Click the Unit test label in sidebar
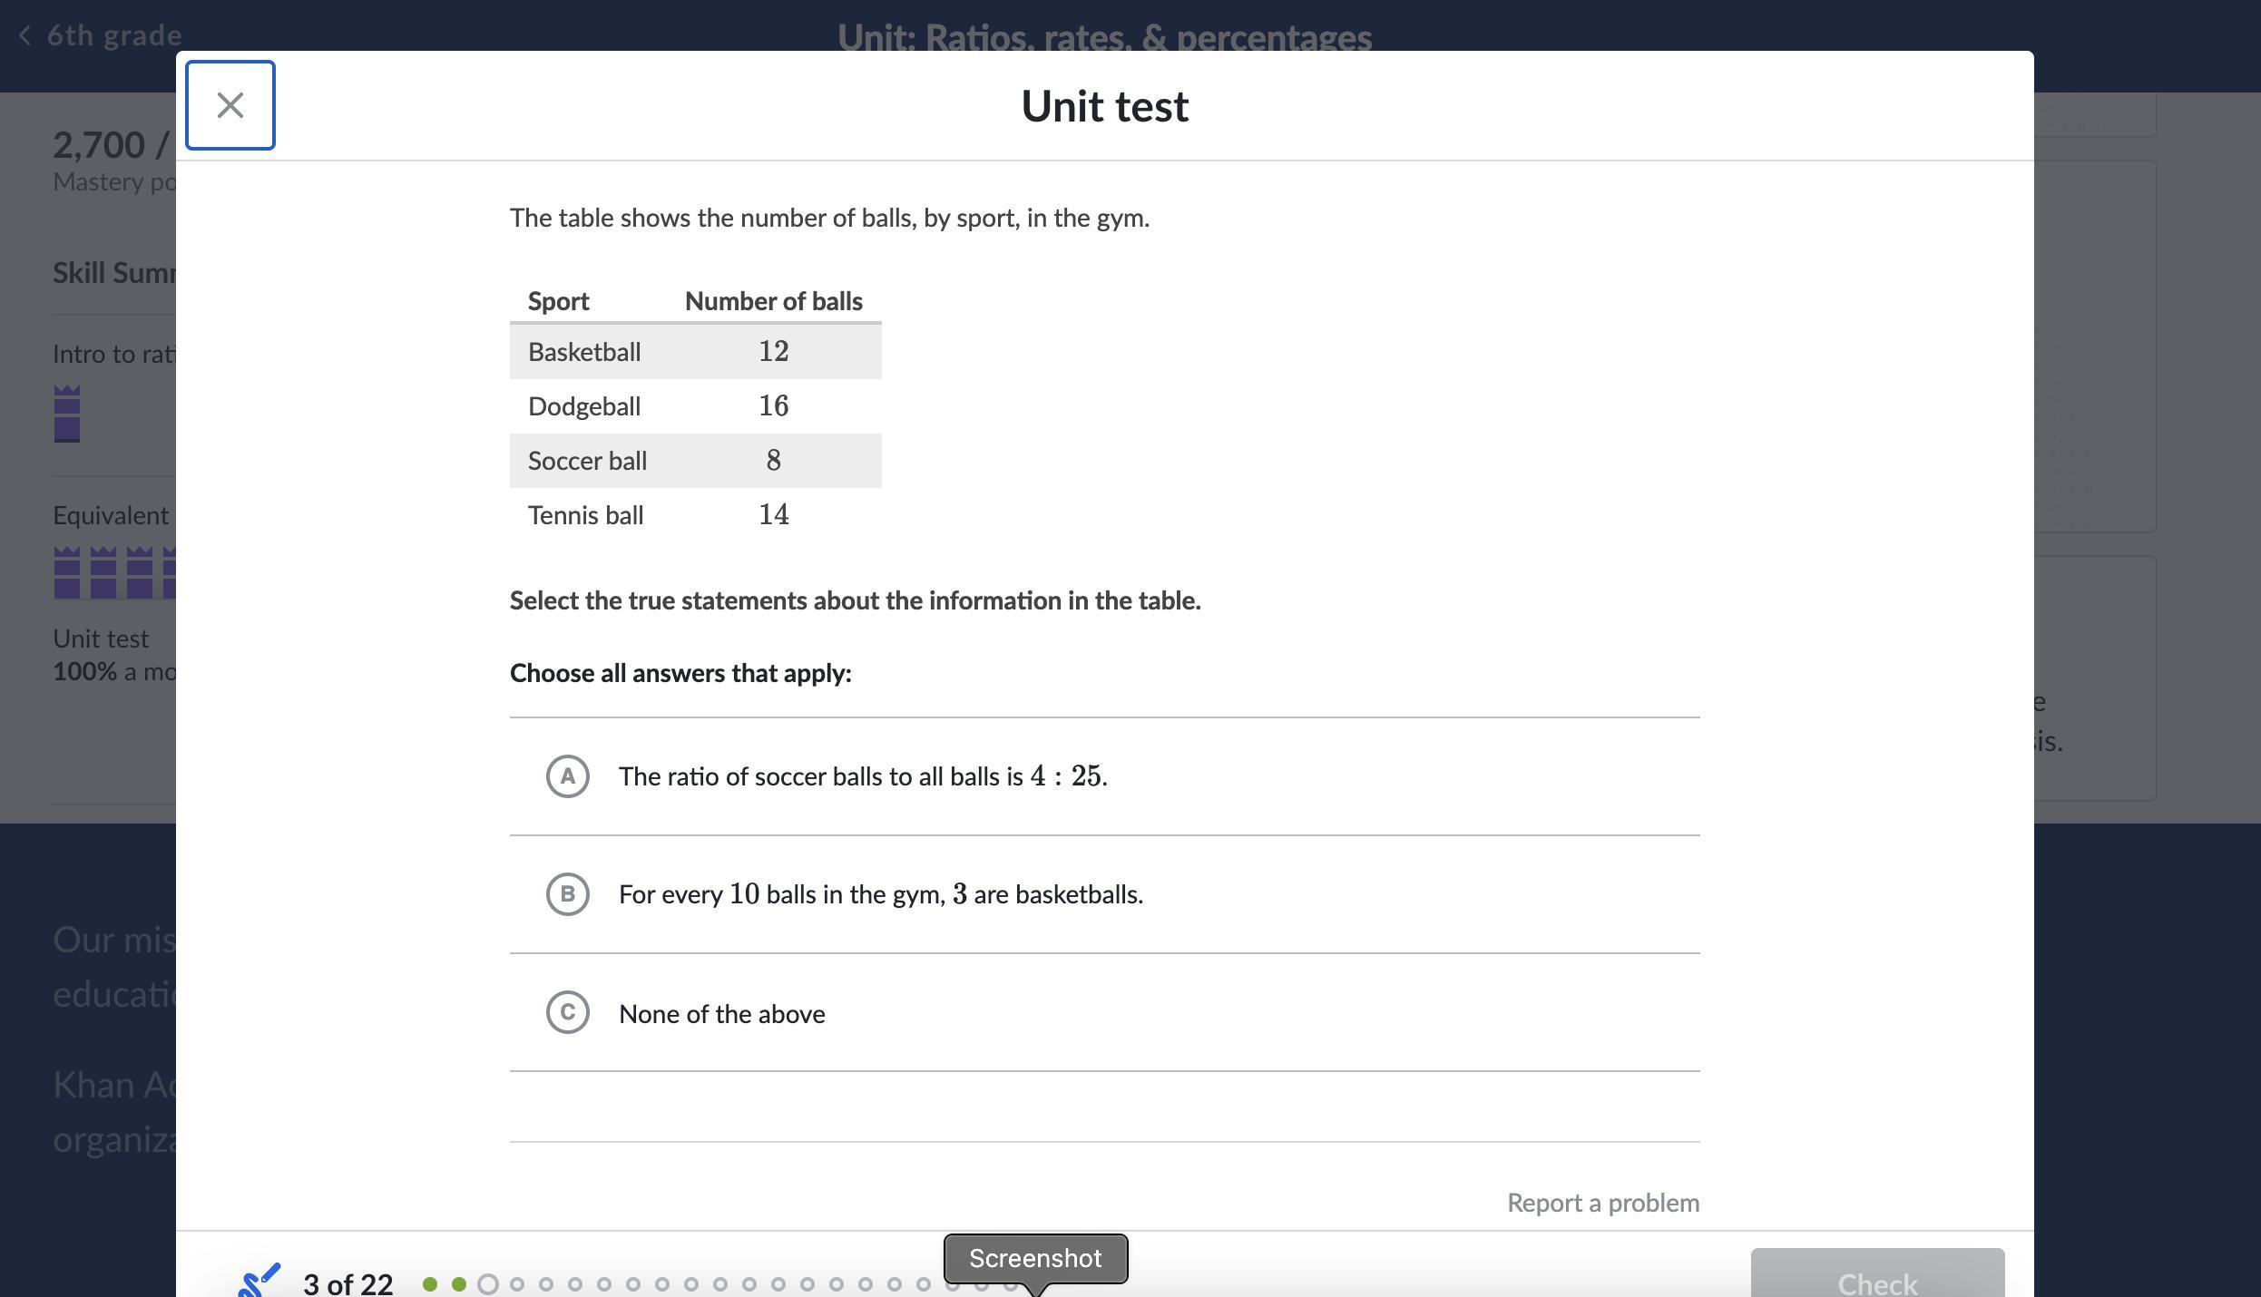The height and width of the screenshot is (1297, 2261). point(101,639)
